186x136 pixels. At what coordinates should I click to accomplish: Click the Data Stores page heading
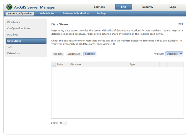60,24
